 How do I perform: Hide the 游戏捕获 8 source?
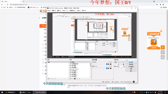pos(71,71)
